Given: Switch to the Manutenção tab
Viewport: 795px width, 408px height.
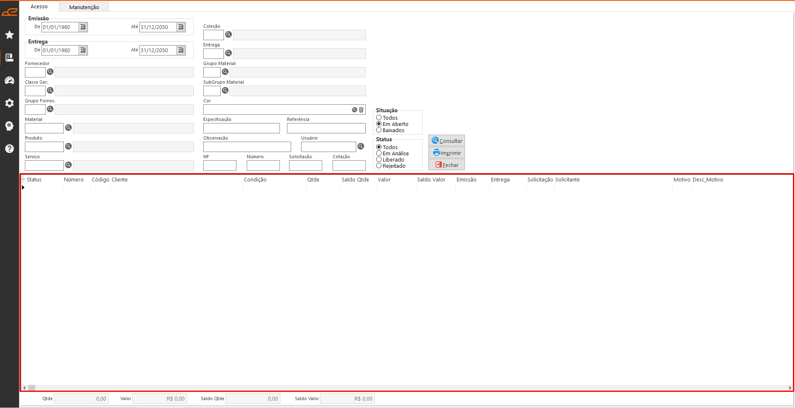Looking at the screenshot, I should [84, 7].
